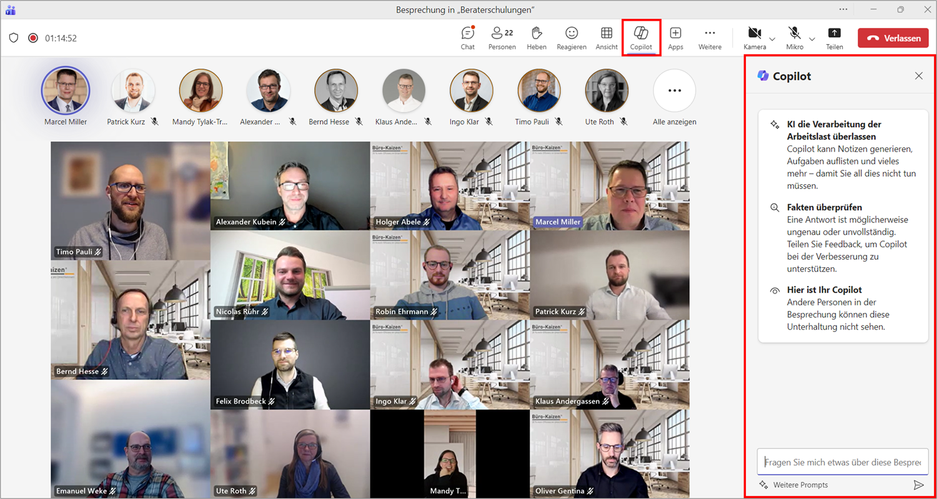Open the Weitere more options menu

click(710, 37)
